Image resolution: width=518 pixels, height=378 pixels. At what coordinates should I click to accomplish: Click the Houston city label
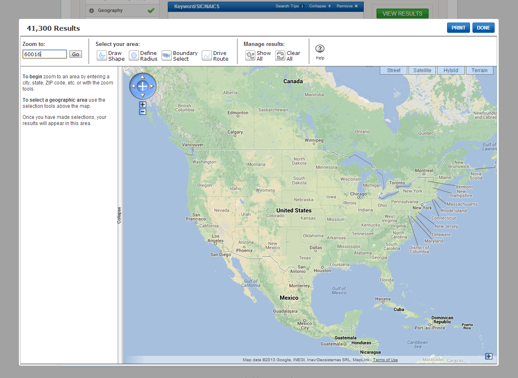pyautogui.click(x=322, y=271)
